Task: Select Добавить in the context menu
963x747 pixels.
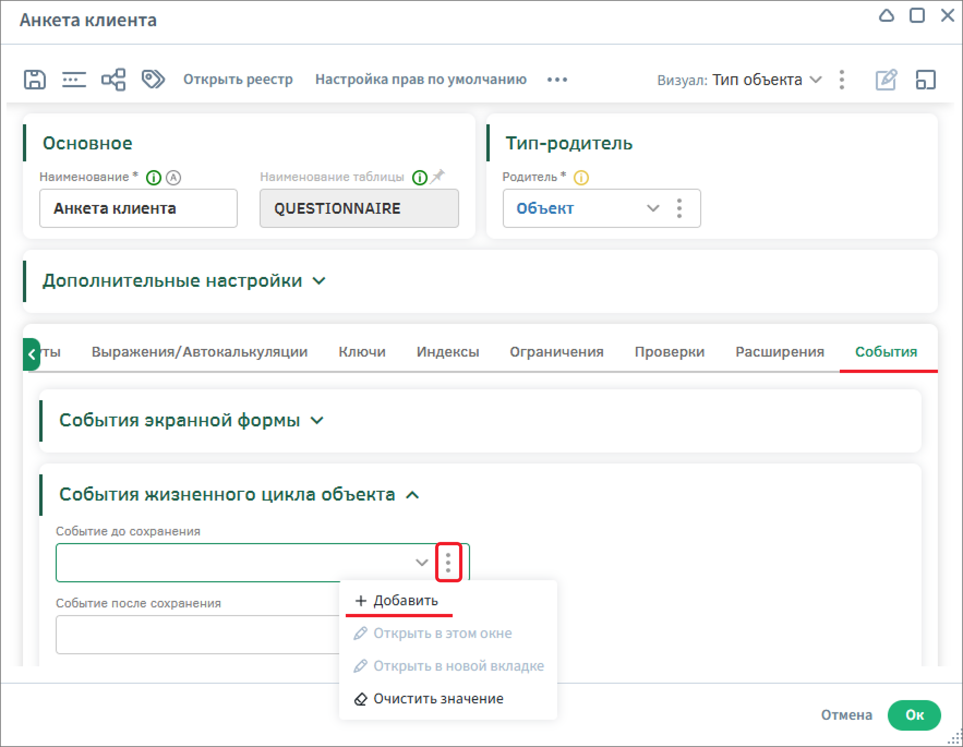Action: tap(405, 600)
